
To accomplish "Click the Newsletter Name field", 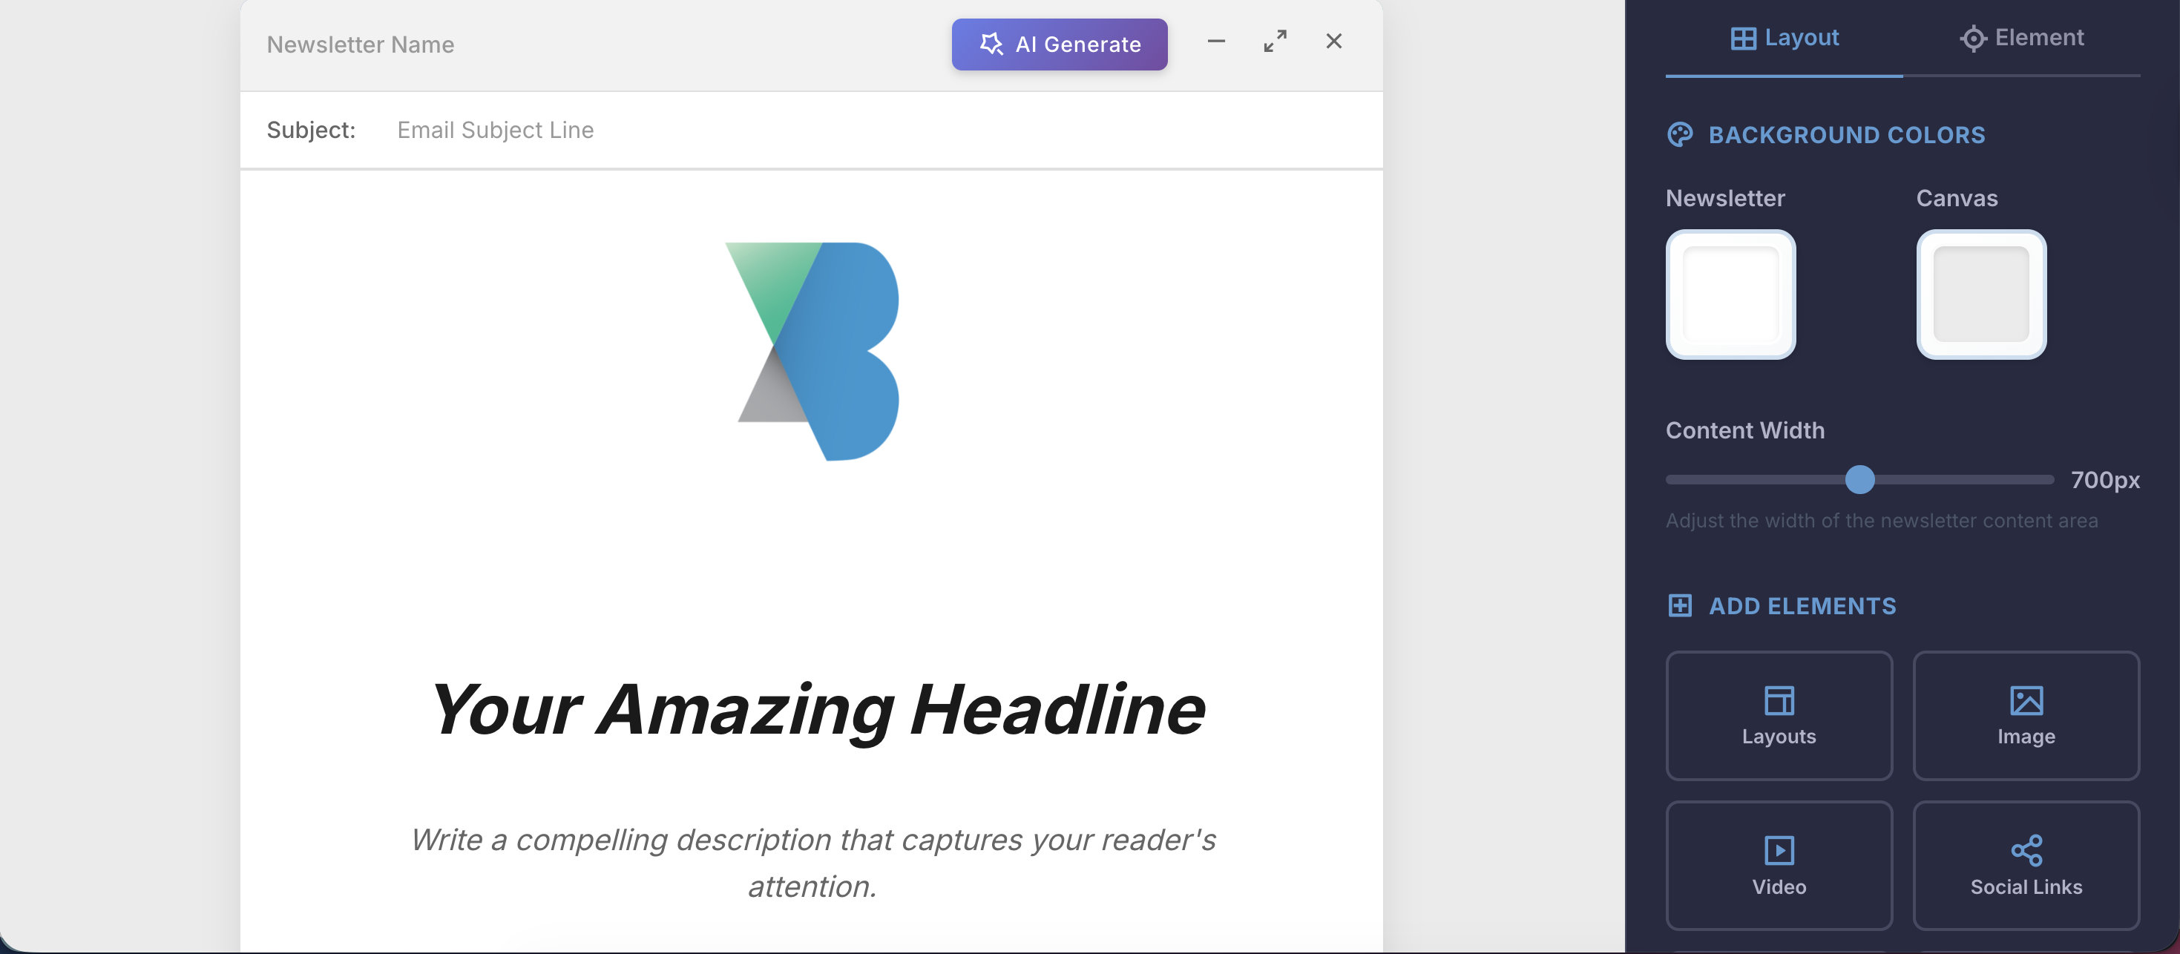I will 360,44.
